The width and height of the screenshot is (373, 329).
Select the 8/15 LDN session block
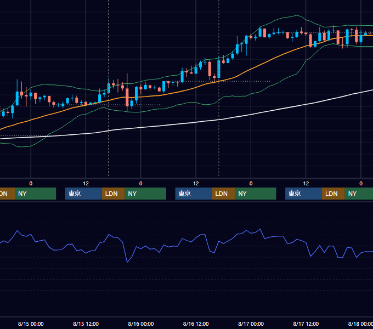113,194
